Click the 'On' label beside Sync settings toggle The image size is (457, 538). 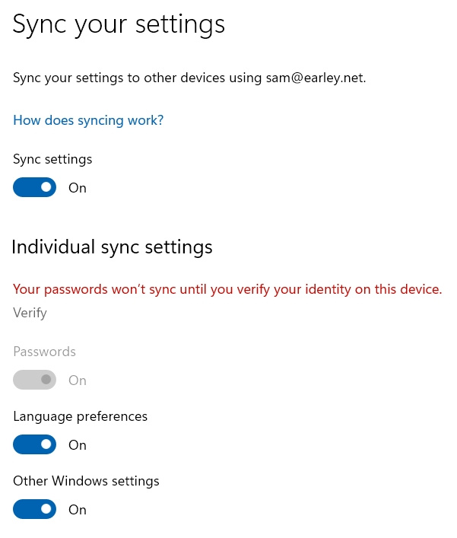78,188
